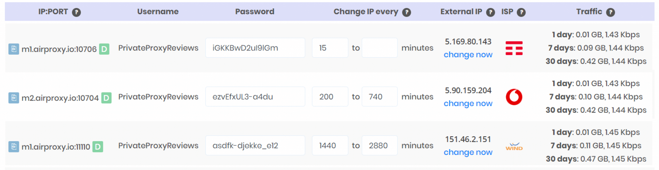Open the External IP help tooltip icon

[x=490, y=12]
